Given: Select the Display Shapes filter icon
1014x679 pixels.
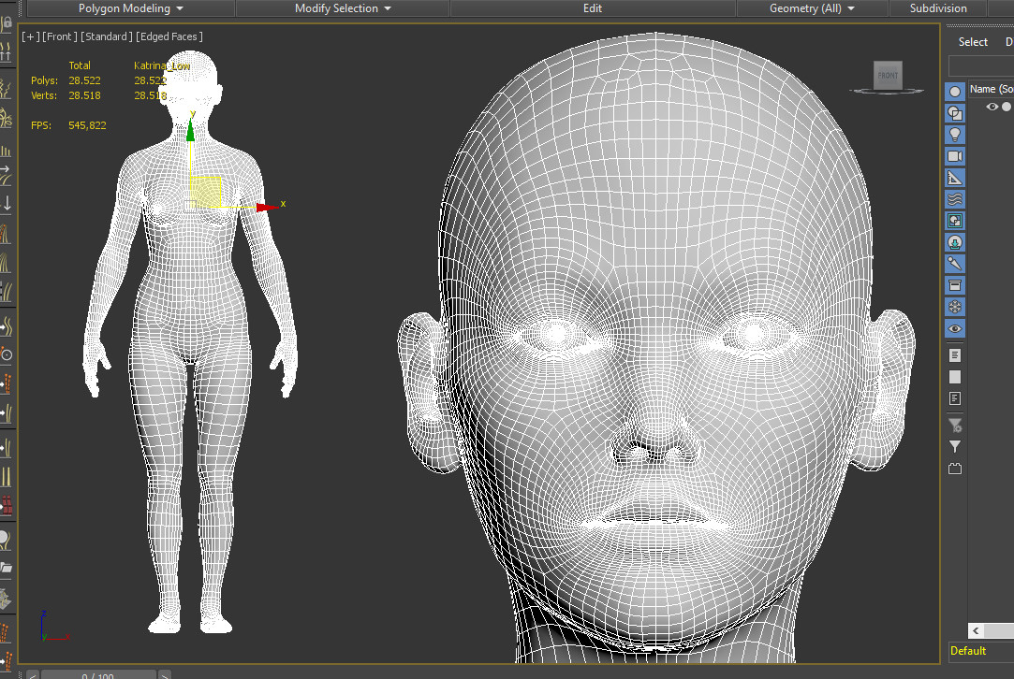Looking at the screenshot, I should 954,112.
